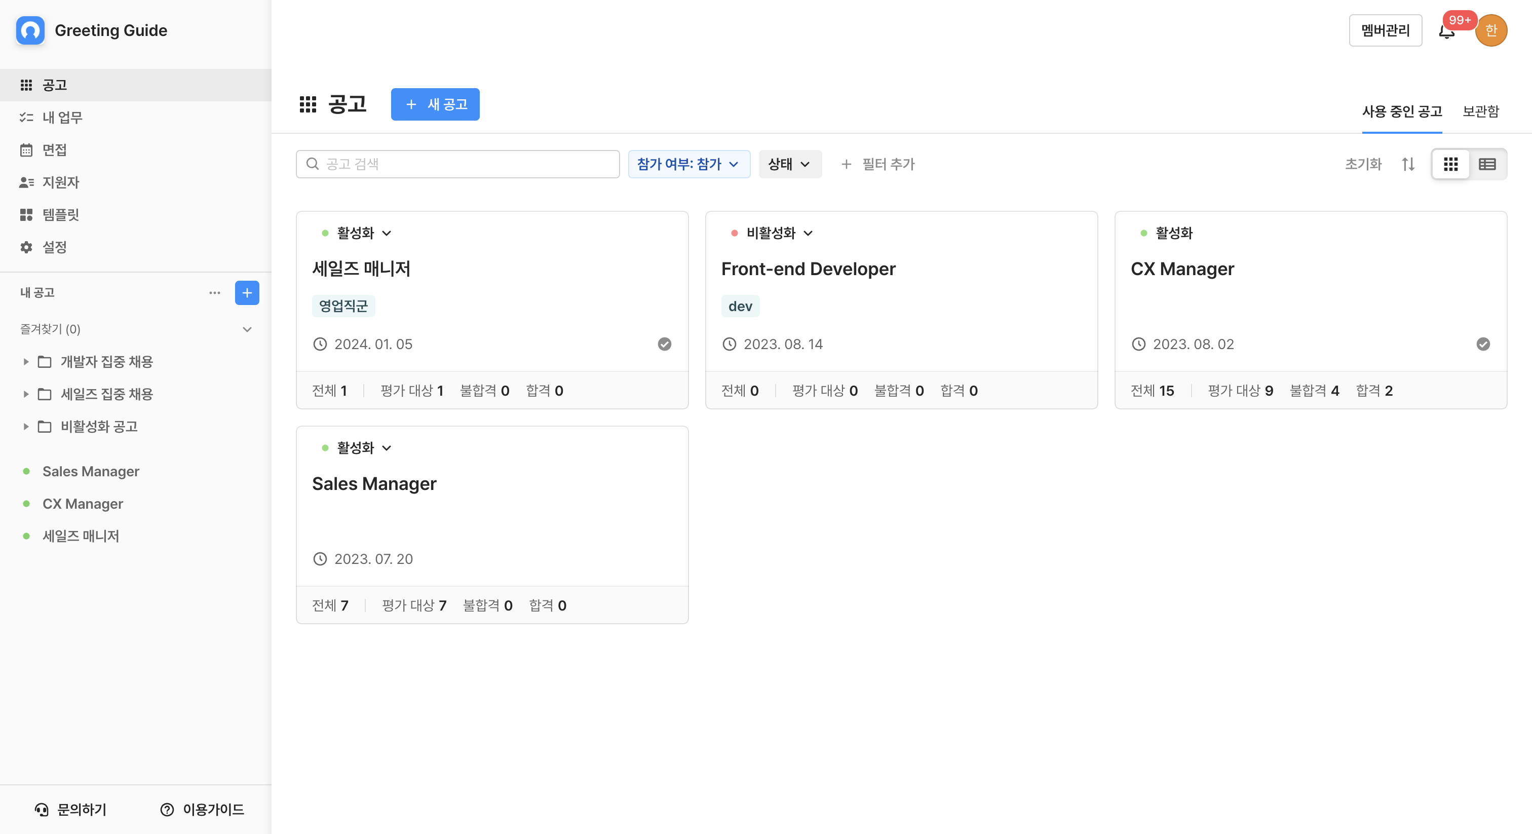
Task: Click the Greeting Guide logo icon
Action: [x=30, y=30]
